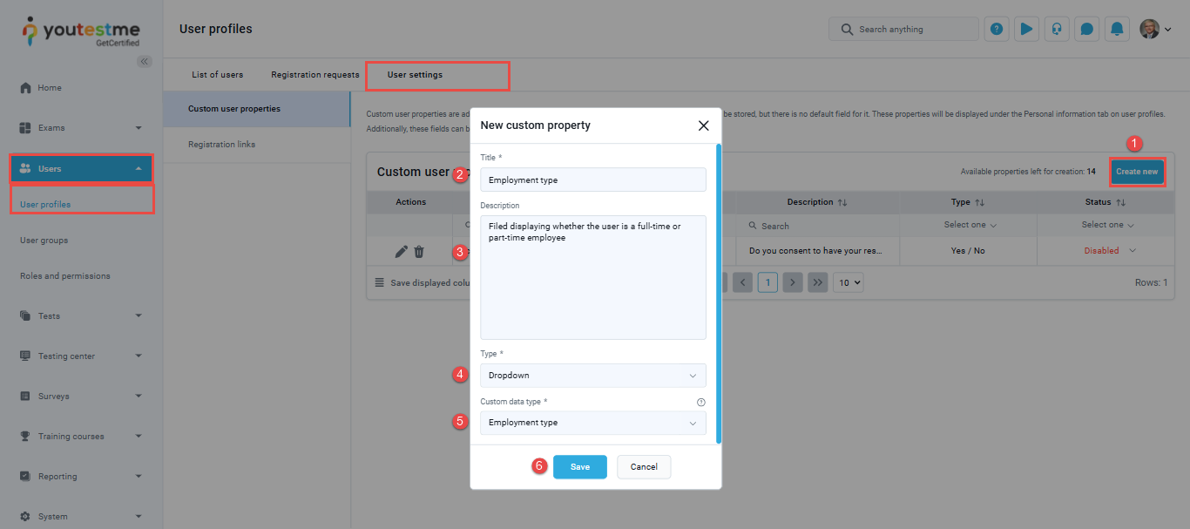Delete the property using trash icon
The height and width of the screenshot is (529, 1190).
[x=419, y=251]
